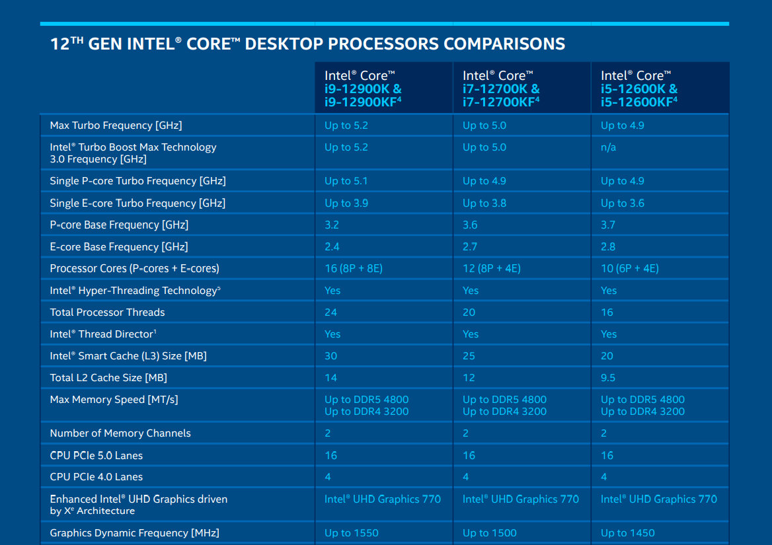Select the Intel Hyper-Threading Technology row label
This screenshot has width=772, height=545.
pyautogui.click(x=135, y=291)
